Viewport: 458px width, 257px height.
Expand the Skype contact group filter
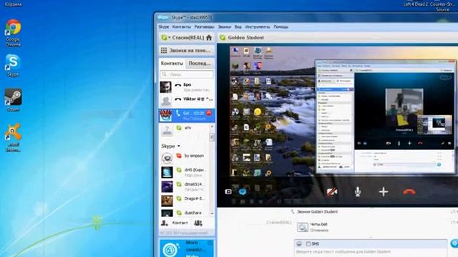171,146
